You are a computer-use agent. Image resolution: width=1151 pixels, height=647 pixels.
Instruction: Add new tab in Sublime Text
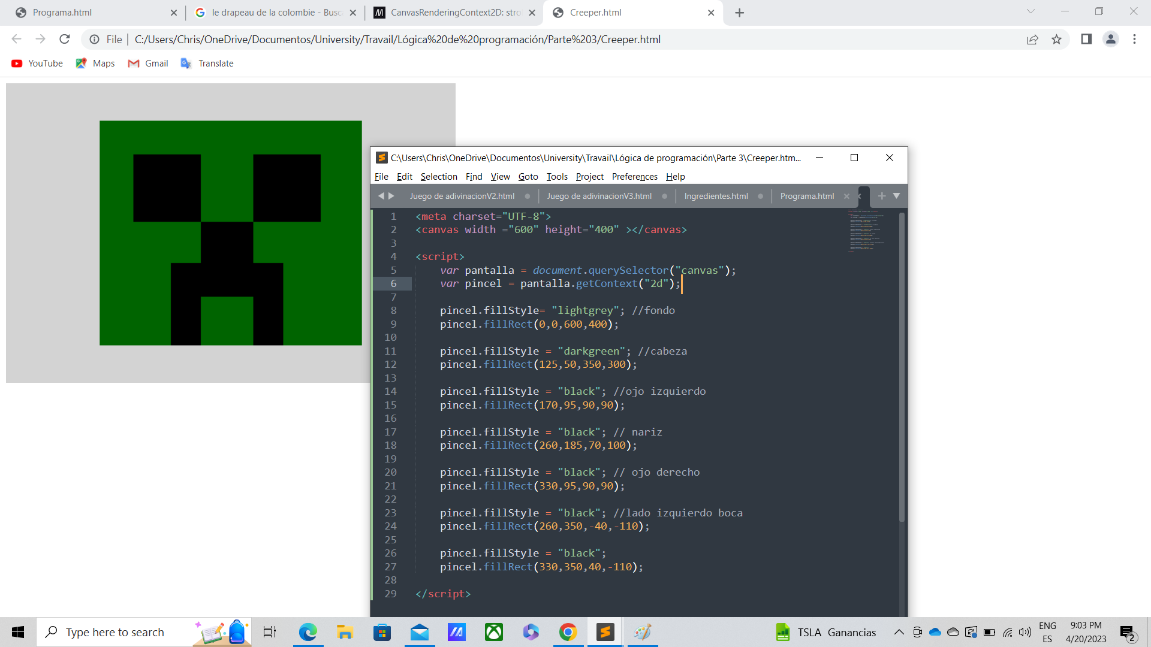[882, 196]
